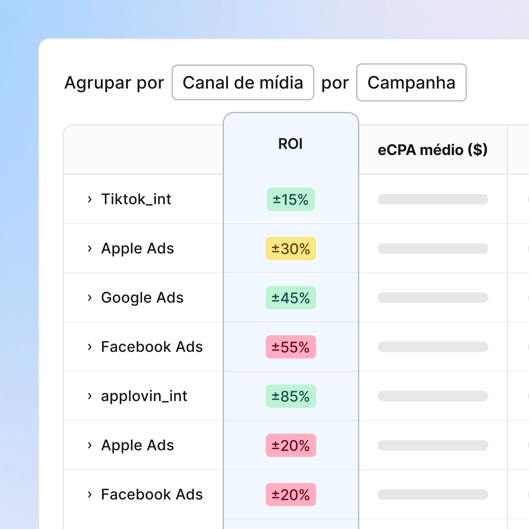This screenshot has width=529, height=529.
Task: Open the Campanha grouping dropdown
Action: [411, 82]
